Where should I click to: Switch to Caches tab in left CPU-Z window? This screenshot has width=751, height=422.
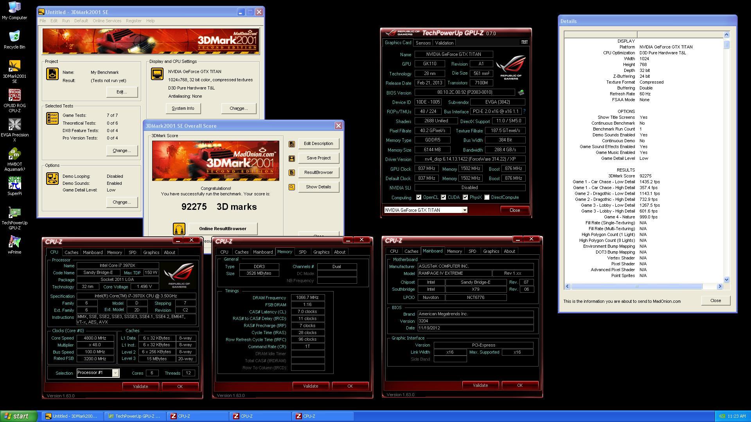point(72,252)
